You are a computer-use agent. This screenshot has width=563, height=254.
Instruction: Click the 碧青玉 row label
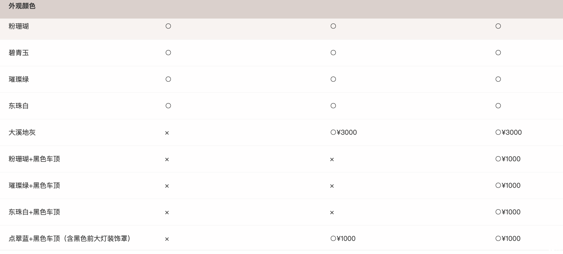pyautogui.click(x=19, y=53)
